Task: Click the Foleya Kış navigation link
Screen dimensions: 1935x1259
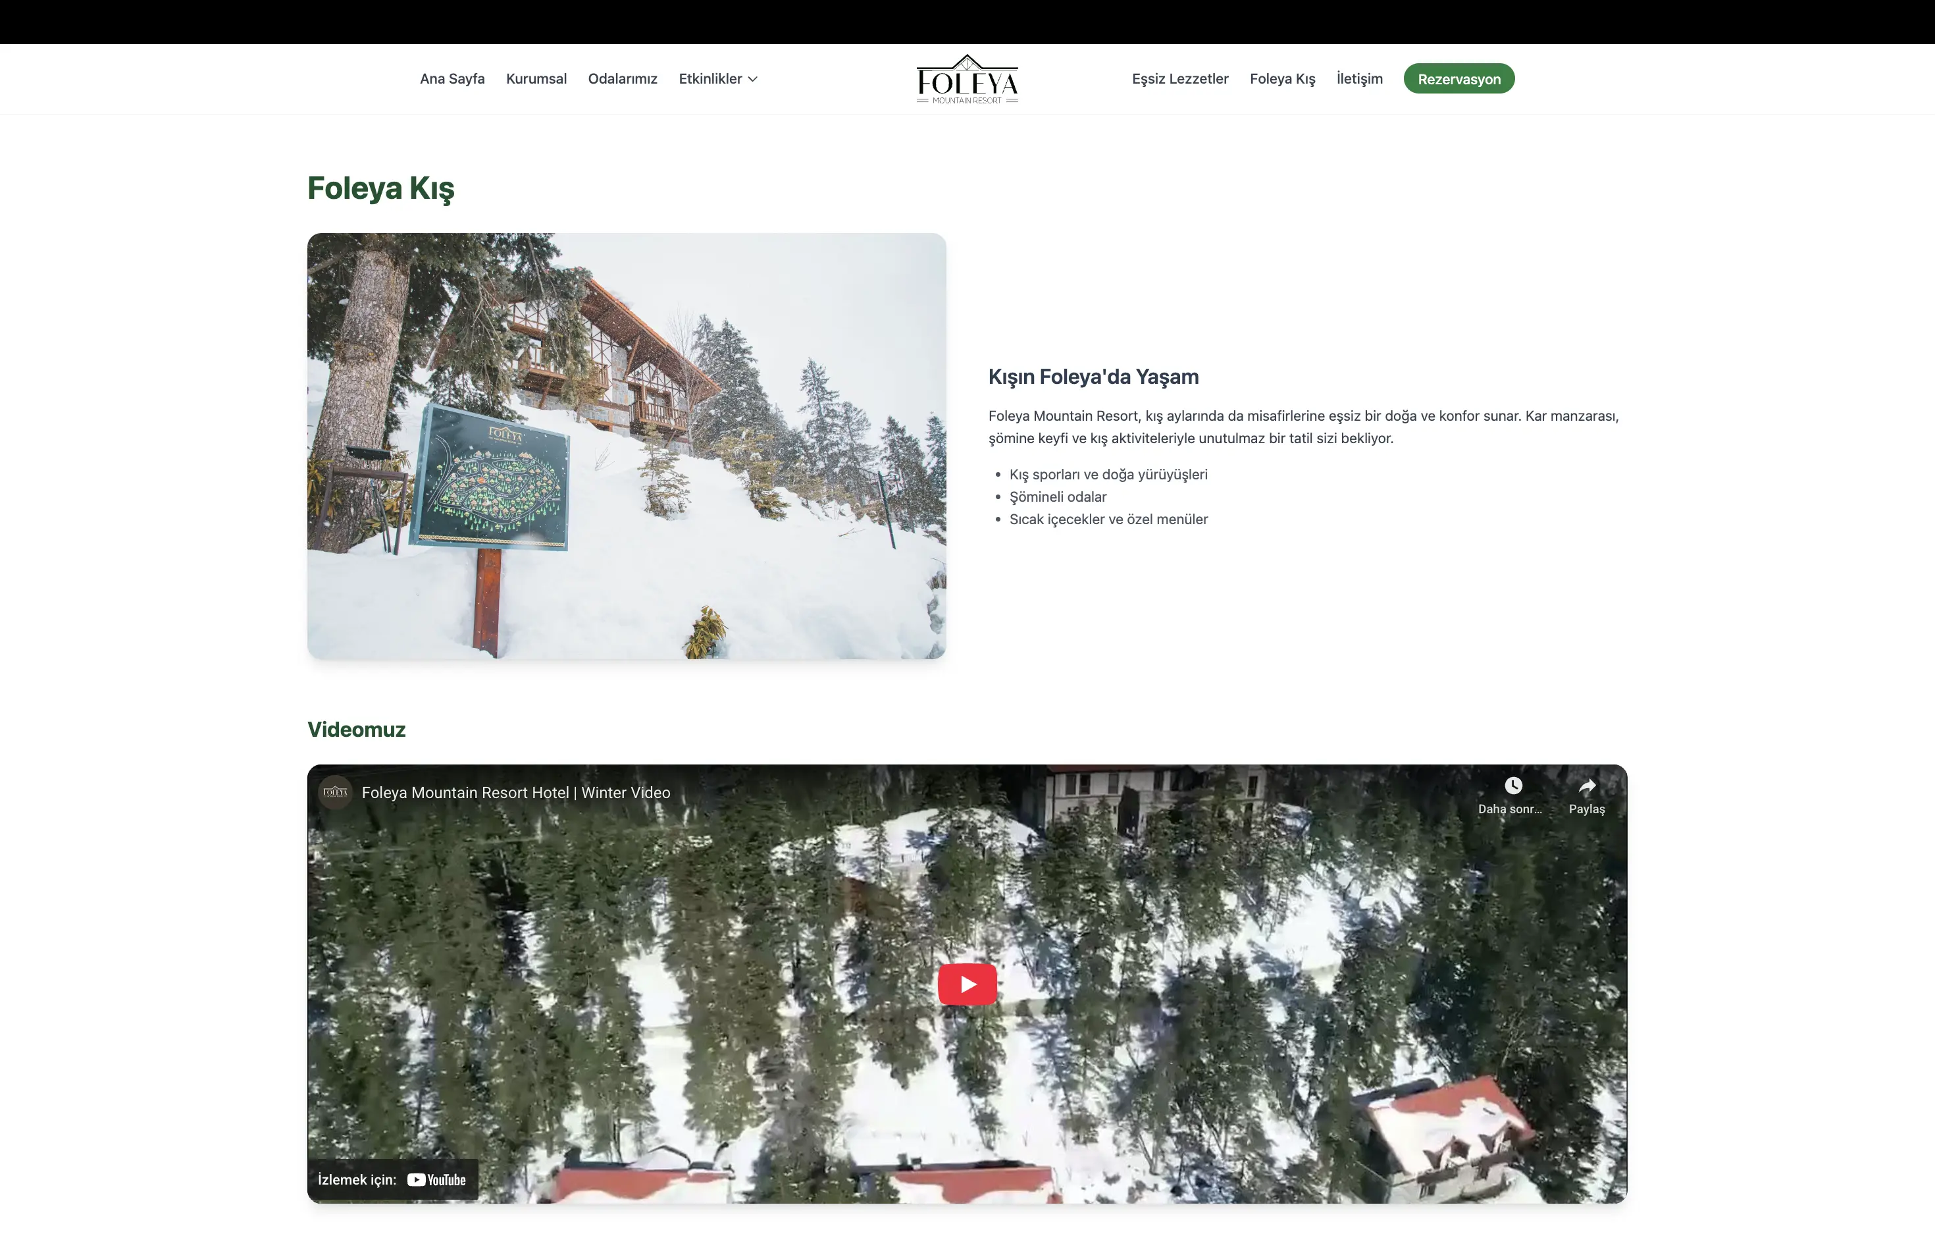Action: [x=1282, y=79]
